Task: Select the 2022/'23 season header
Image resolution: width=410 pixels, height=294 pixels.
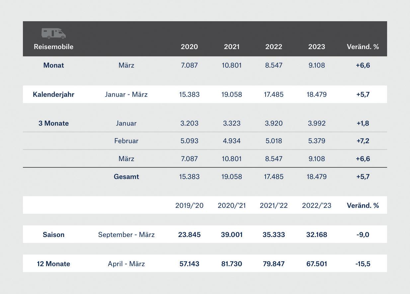Action: coord(316,206)
